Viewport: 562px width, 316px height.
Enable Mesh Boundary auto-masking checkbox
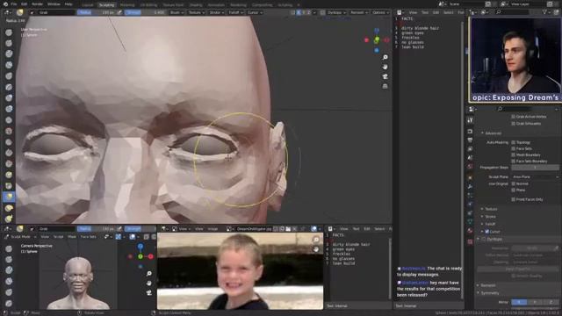click(x=513, y=154)
